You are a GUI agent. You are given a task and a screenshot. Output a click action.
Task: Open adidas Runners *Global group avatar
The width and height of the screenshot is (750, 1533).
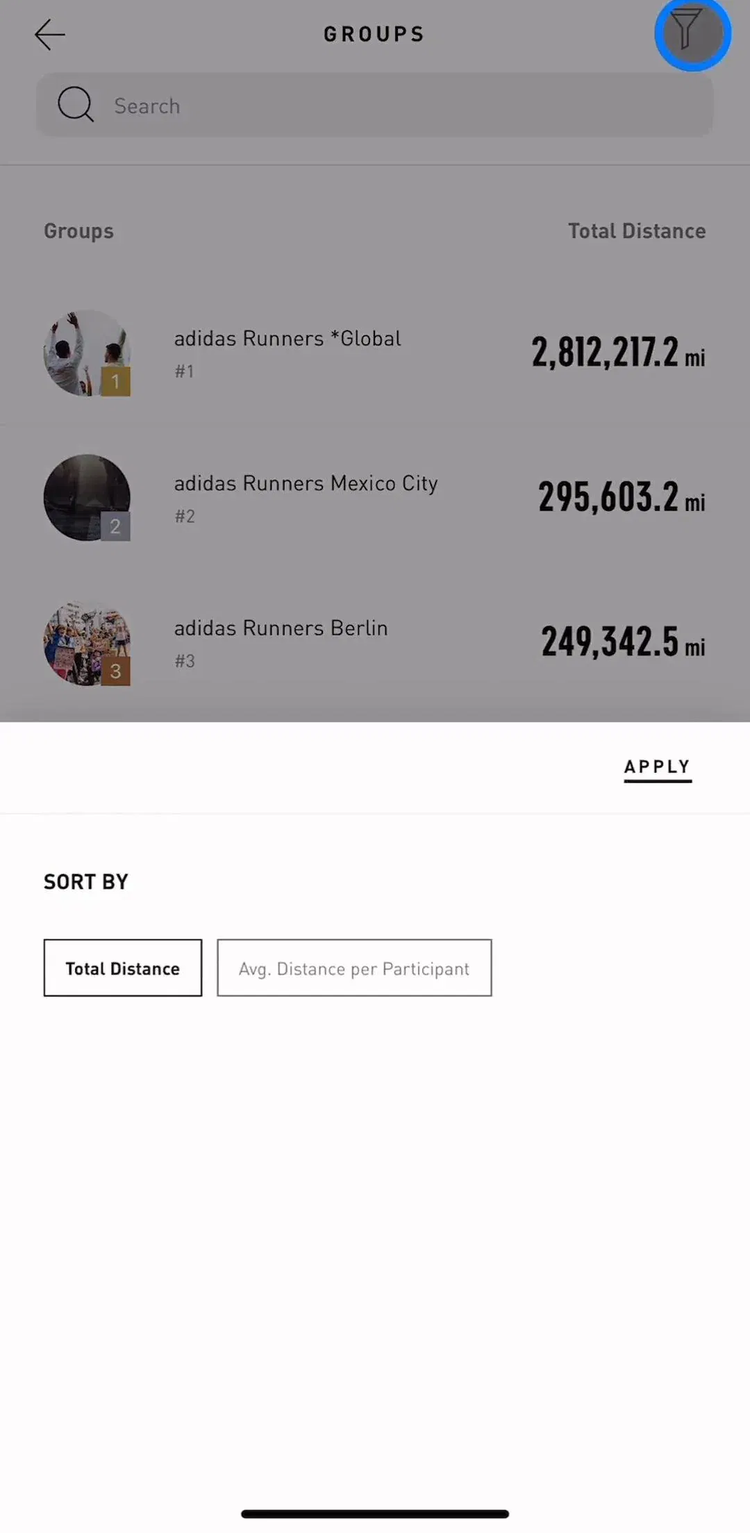(x=87, y=353)
